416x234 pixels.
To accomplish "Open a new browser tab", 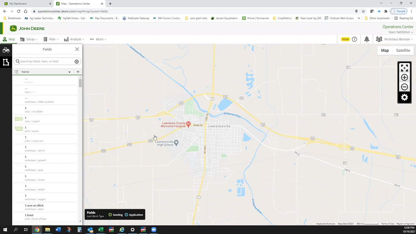I will (x=110, y=4).
